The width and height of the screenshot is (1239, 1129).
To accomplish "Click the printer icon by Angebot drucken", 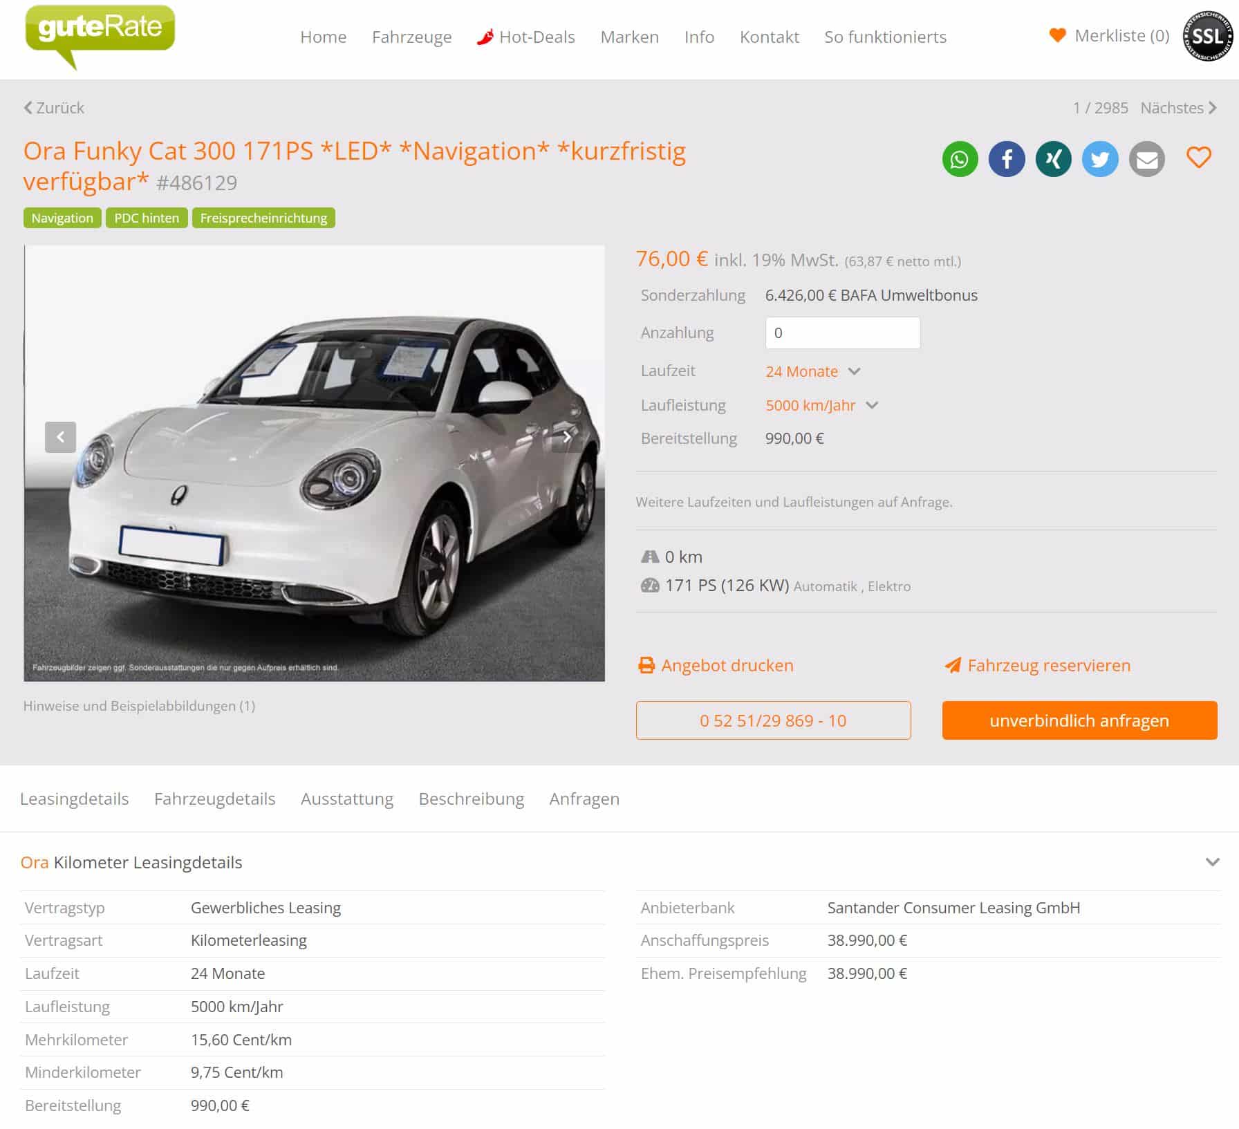I will 646,665.
